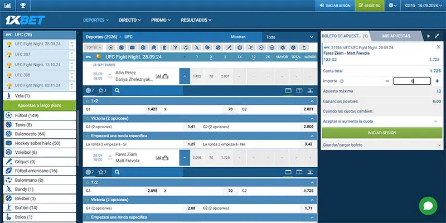Switch to two-column market layout under Fares Ziam
Image resolution: width=446 pixels, height=223 pixels.
coord(299,172)
